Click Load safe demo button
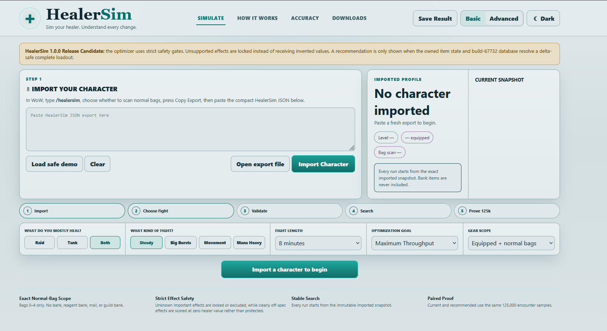607x331 pixels. (54, 164)
